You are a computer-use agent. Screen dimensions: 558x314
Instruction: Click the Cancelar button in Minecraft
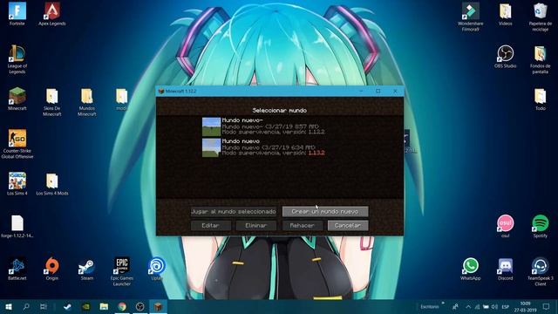click(348, 225)
